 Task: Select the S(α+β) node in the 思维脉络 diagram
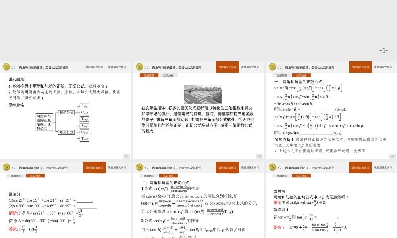click(84, 106)
